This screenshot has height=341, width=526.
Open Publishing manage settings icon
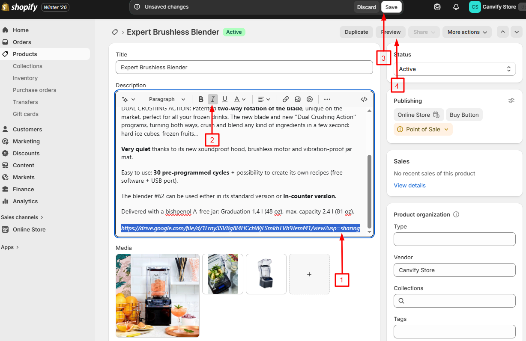click(511, 100)
